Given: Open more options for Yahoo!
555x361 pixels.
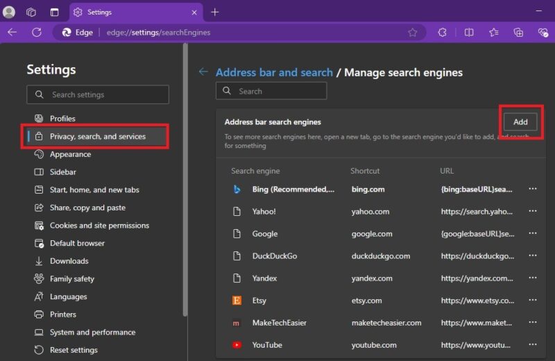Looking at the screenshot, I should coord(533,211).
